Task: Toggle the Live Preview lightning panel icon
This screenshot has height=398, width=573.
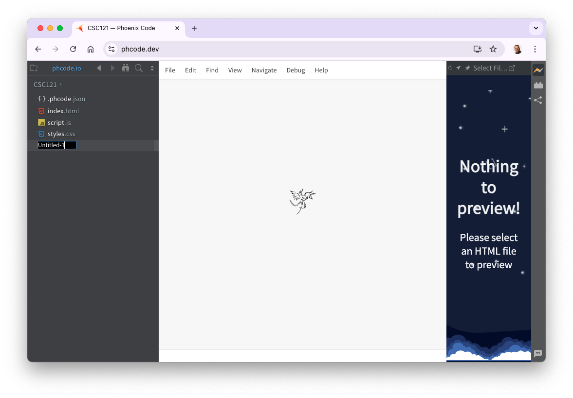Action: [x=538, y=70]
